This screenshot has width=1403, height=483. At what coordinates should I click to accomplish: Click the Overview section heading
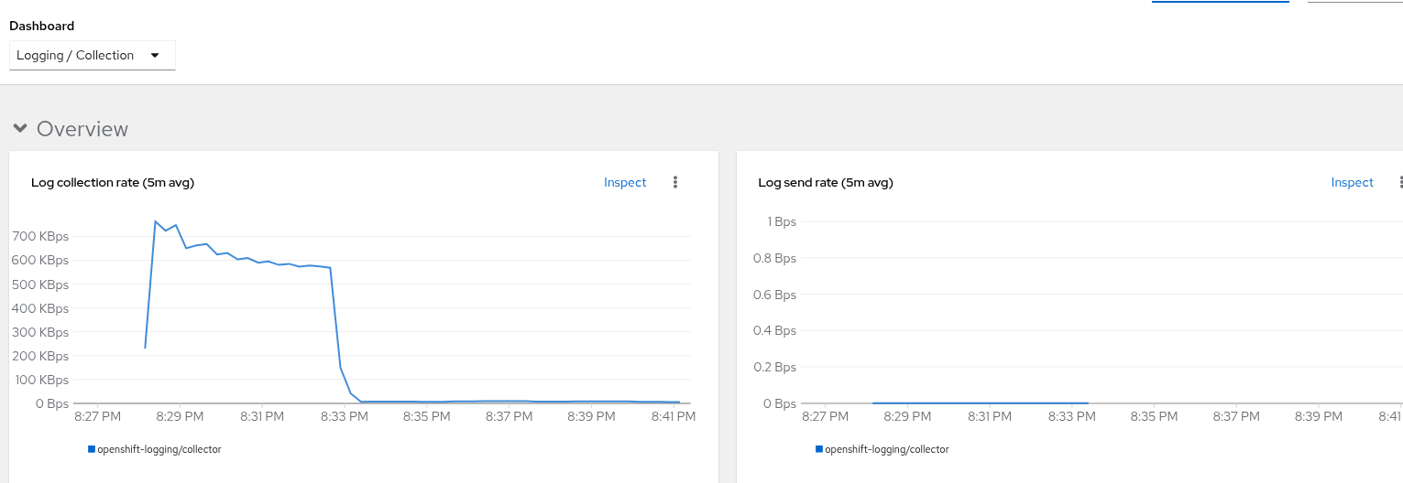point(82,129)
